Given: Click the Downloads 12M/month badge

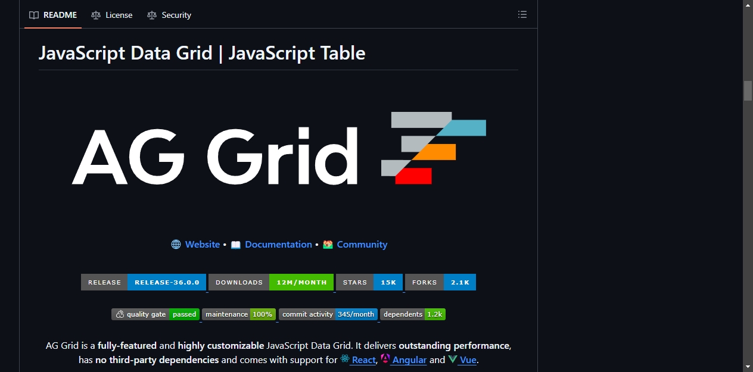Looking at the screenshot, I should [270, 282].
